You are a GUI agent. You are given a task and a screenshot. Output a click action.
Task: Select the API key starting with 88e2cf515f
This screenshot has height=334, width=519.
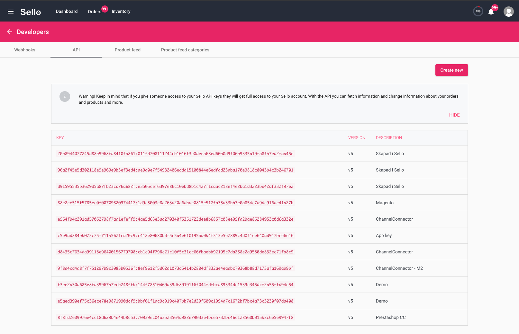click(x=176, y=203)
